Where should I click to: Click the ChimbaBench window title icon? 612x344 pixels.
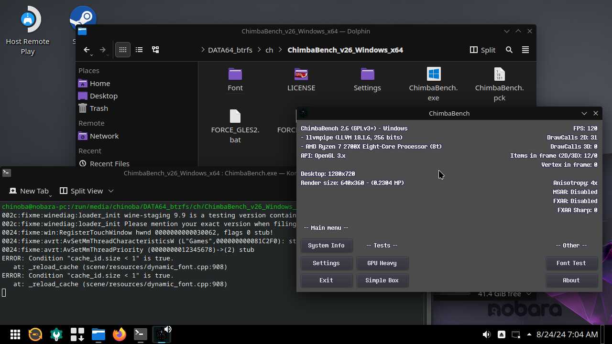tap(303, 113)
